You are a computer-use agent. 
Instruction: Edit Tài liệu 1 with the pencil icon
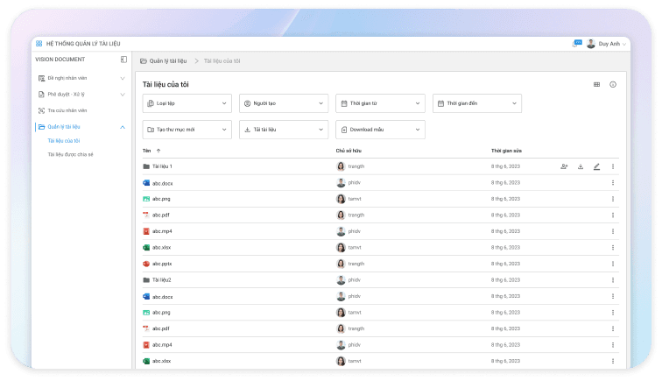pyautogui.click(x=596, y=166)
